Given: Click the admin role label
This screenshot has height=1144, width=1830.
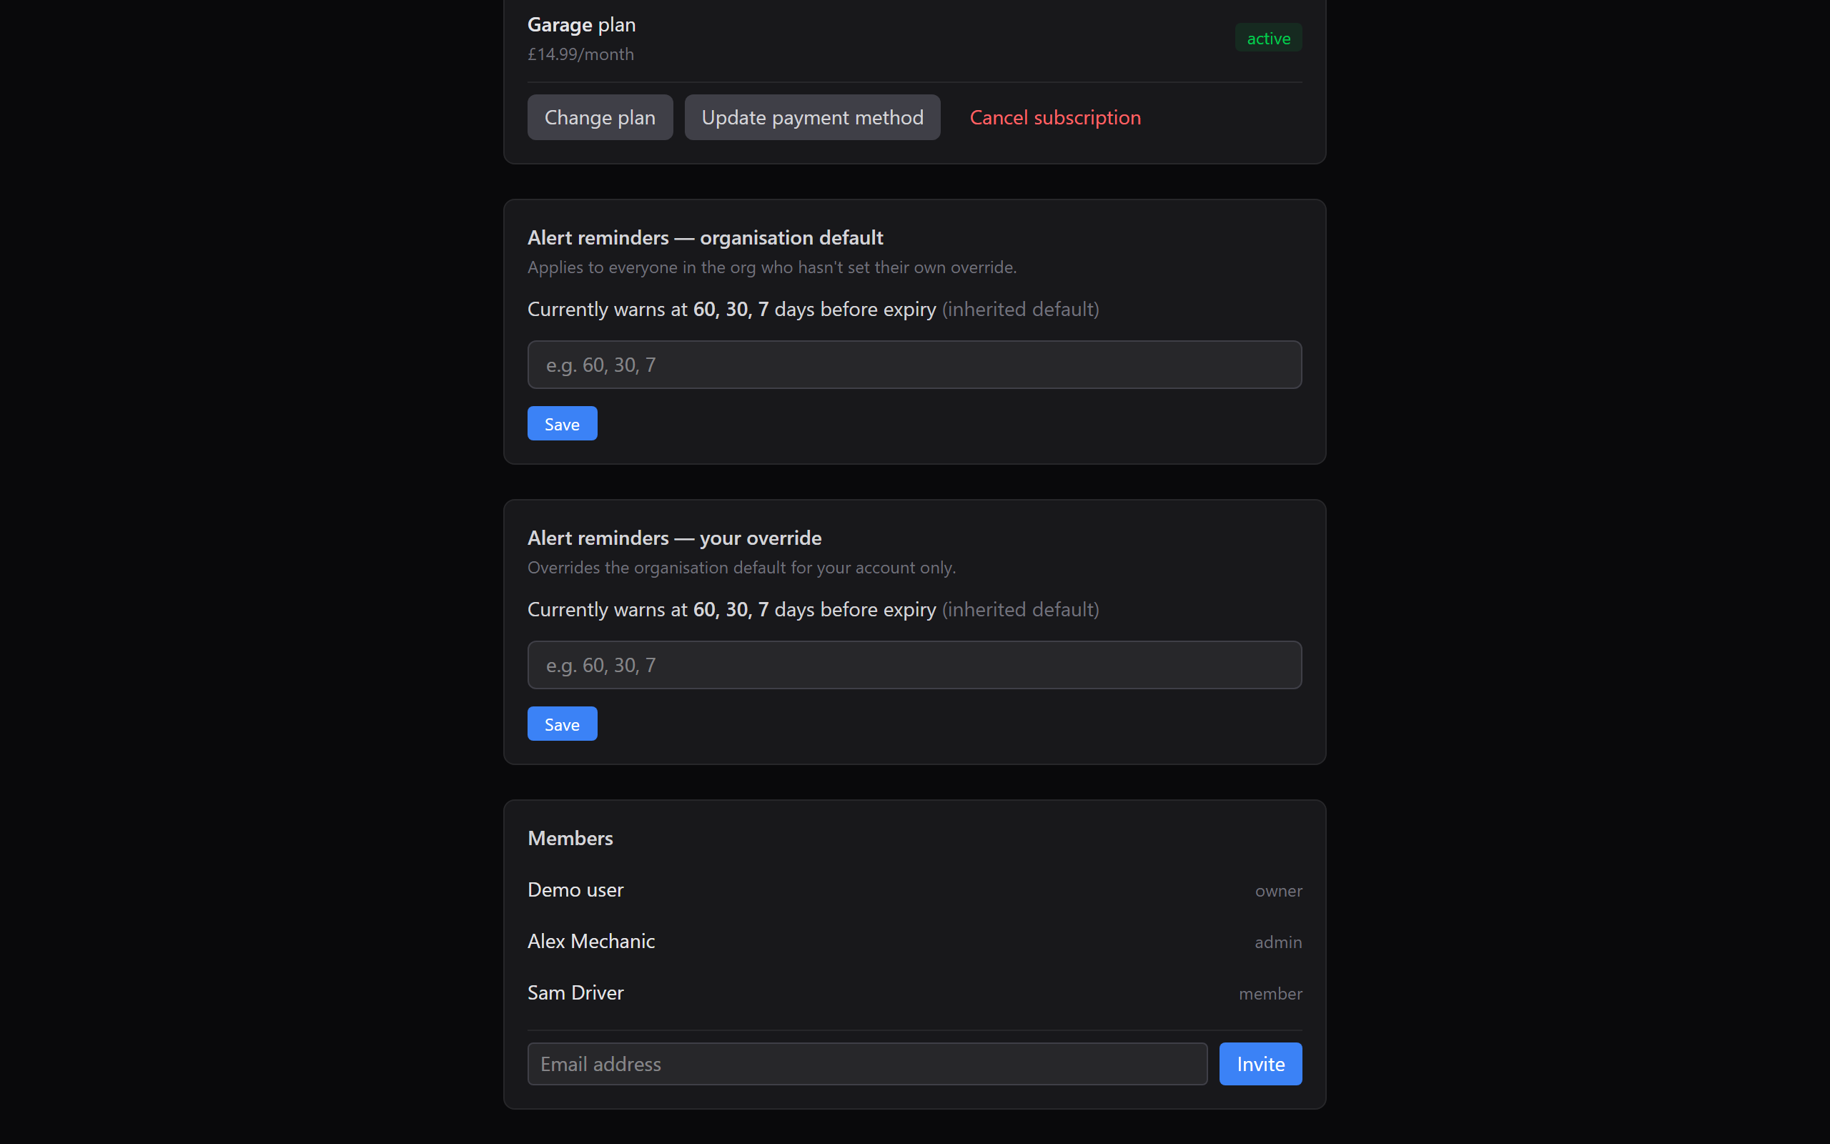Looking at the screenshot, I should tap(1277, 942).
